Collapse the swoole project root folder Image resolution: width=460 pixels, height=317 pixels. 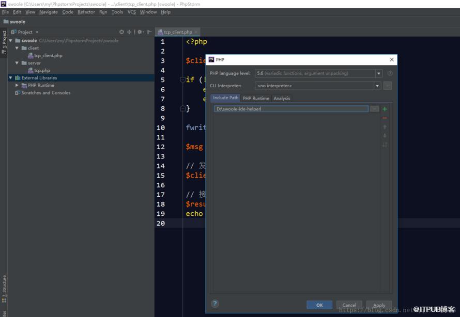pyautogui.click(x=10, y=40)
